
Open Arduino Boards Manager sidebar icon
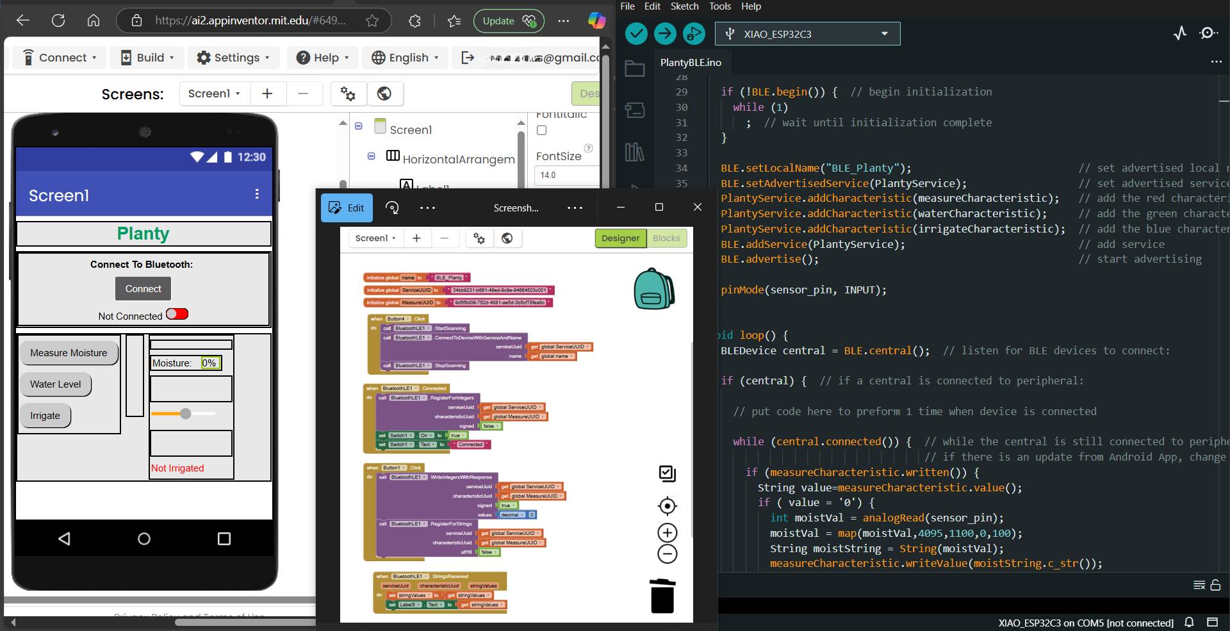tap(634, 110)
